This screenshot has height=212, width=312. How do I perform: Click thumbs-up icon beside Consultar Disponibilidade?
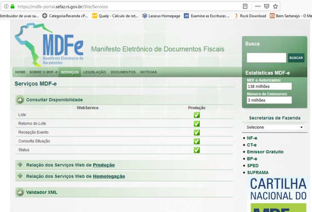coord(20,100)
